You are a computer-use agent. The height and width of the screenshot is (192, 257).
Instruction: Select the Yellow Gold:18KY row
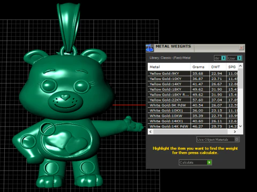193,89
